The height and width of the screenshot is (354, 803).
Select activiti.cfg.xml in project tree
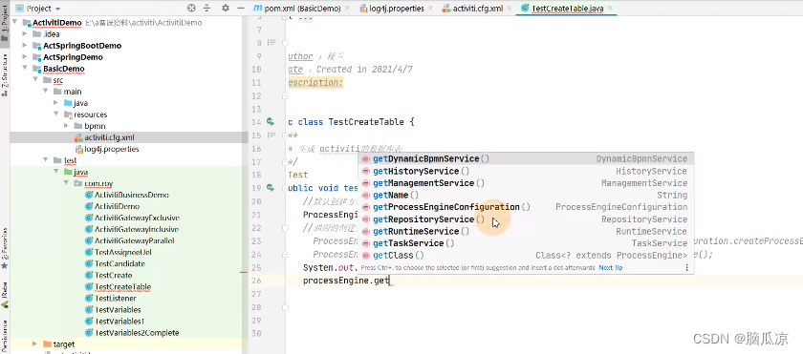pos(109,137)
